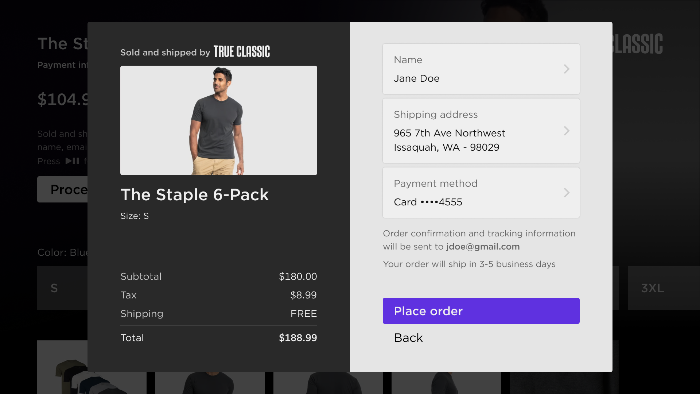Click the $188.99 total amount
Viewport: 700px width, 394px height.
pyautogui.click(x=297, y=338)
